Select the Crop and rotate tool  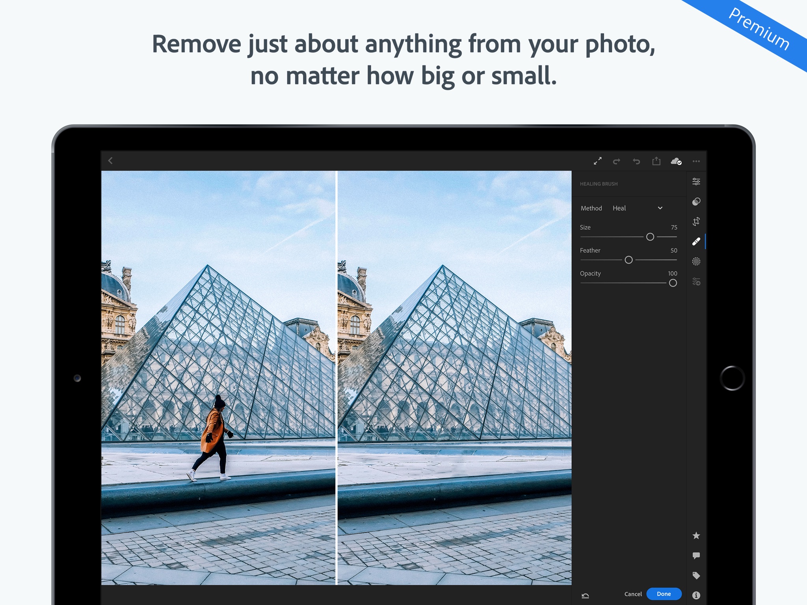pyautogui.click(x=696, y=222)
